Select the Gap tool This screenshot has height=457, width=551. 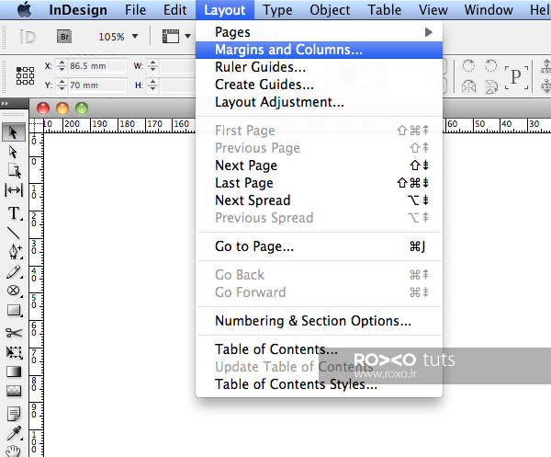[x=14, y=190]
